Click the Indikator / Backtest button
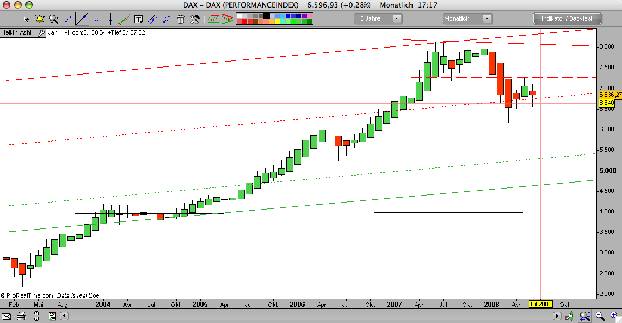Viewport: 622px width, 323px height. 567,19
